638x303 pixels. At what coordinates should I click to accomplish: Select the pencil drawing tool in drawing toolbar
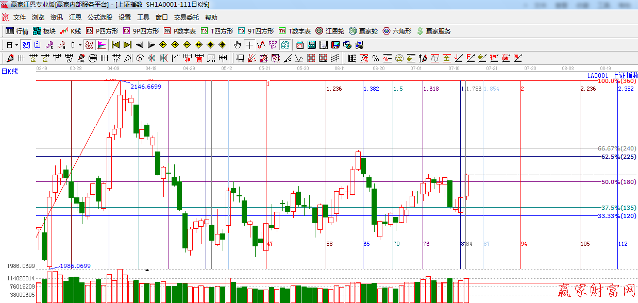[10, 58]
